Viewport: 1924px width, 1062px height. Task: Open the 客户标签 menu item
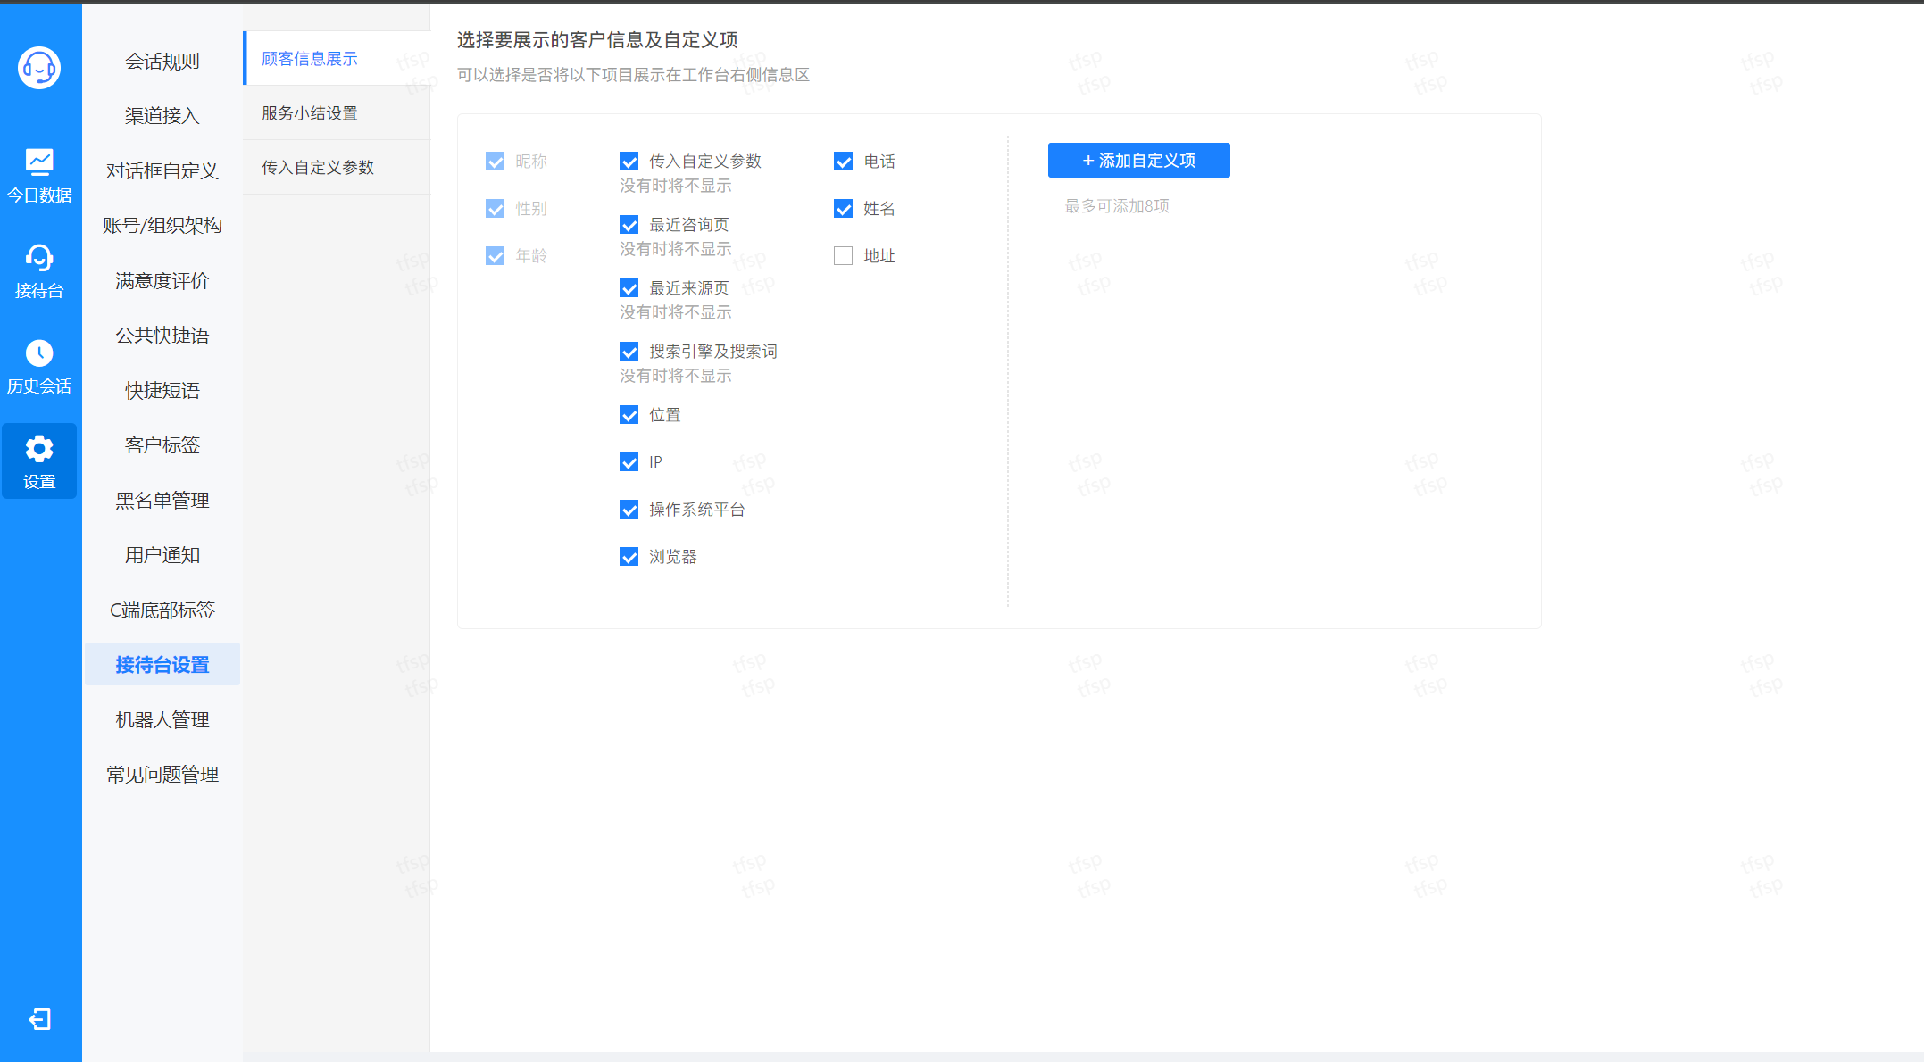pos(162,445)
